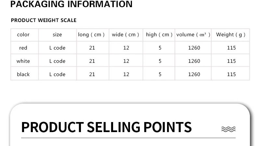Screen dimensions: 260x146
Task: Select the black color row cell
Action: coord(23,74)
